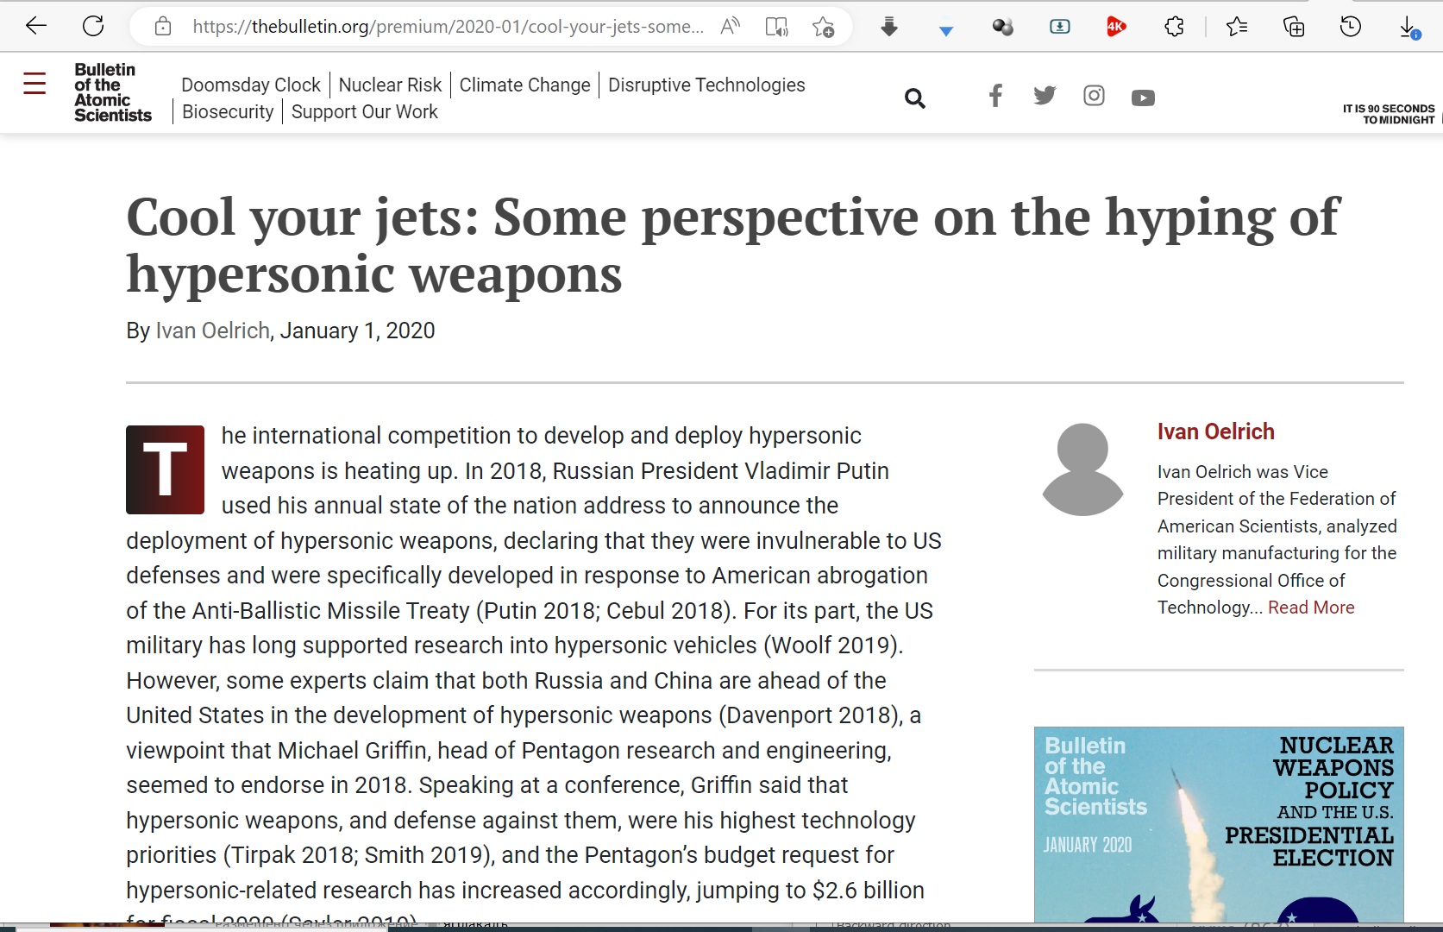The image size is (1443, 932).
Task: Add page to favorites star icon
Action: pos(823,27)
